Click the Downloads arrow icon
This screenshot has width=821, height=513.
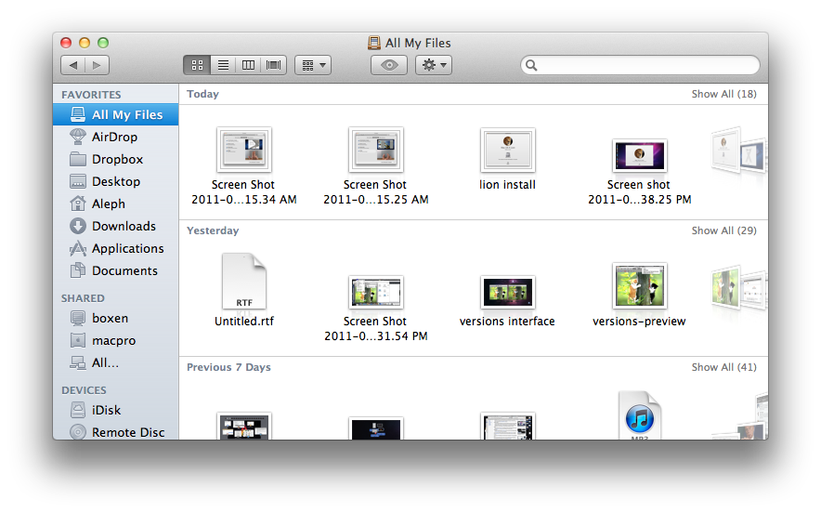(x=78, y=226)
